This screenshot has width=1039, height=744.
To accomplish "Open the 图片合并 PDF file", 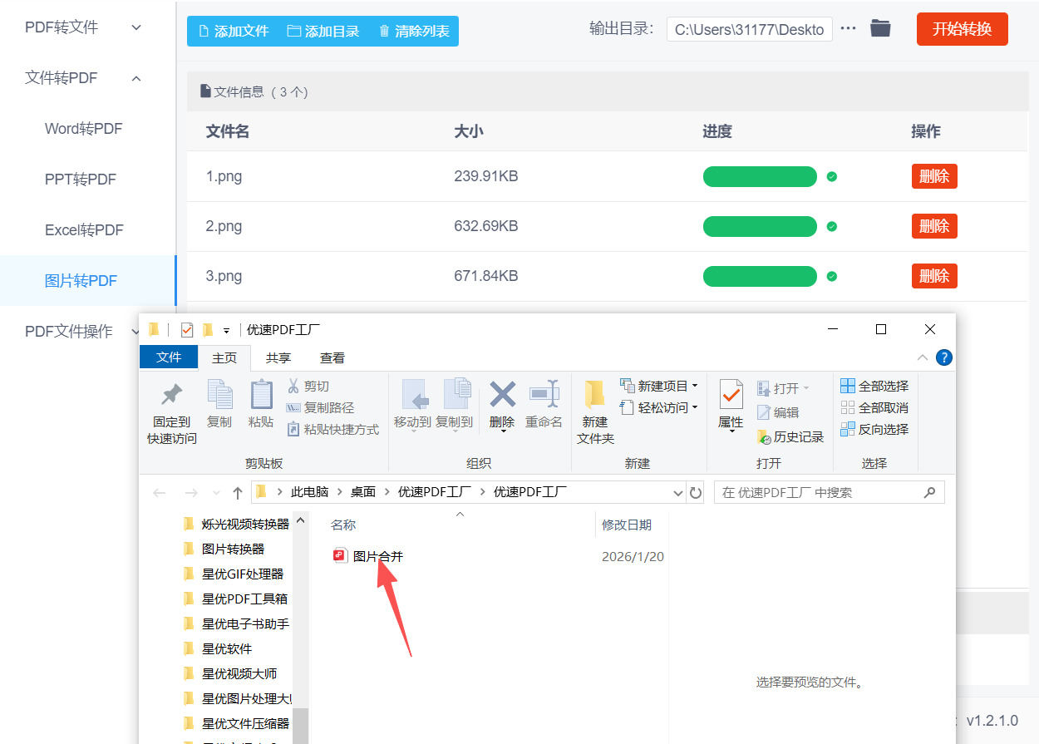I will click(377, 556).
